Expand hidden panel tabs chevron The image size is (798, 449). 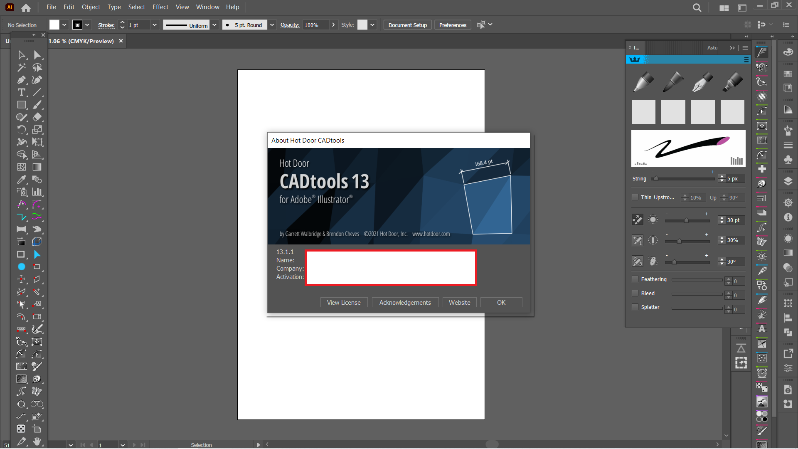[732, 48]
